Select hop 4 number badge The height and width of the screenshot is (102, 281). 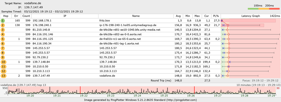[x=3, y=34]
